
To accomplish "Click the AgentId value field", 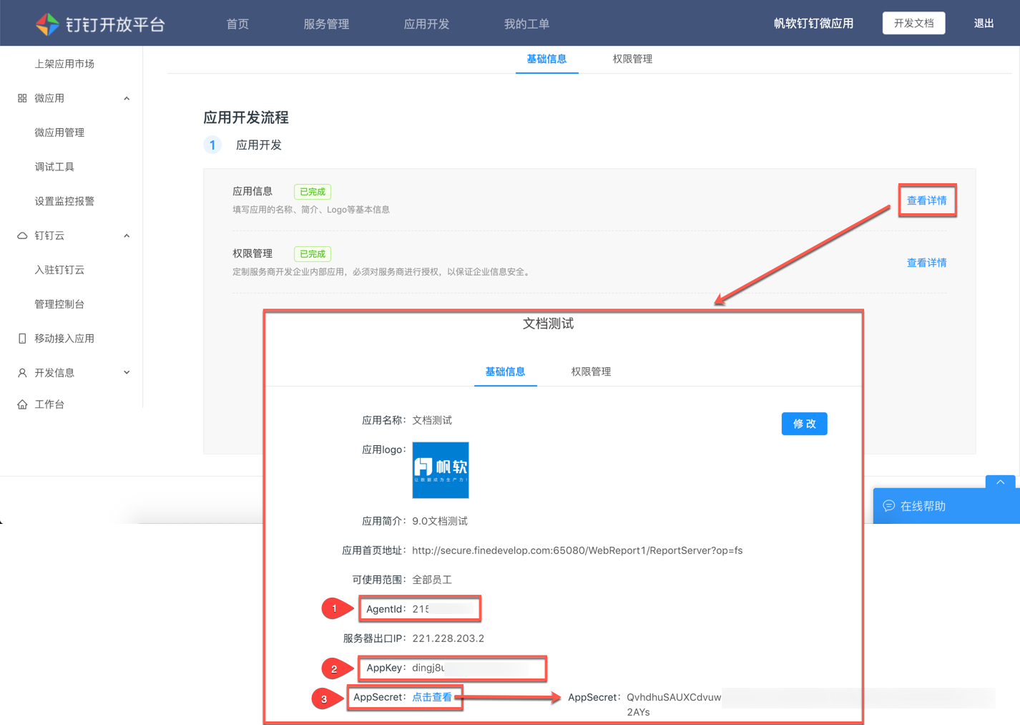I will [442, 609].
